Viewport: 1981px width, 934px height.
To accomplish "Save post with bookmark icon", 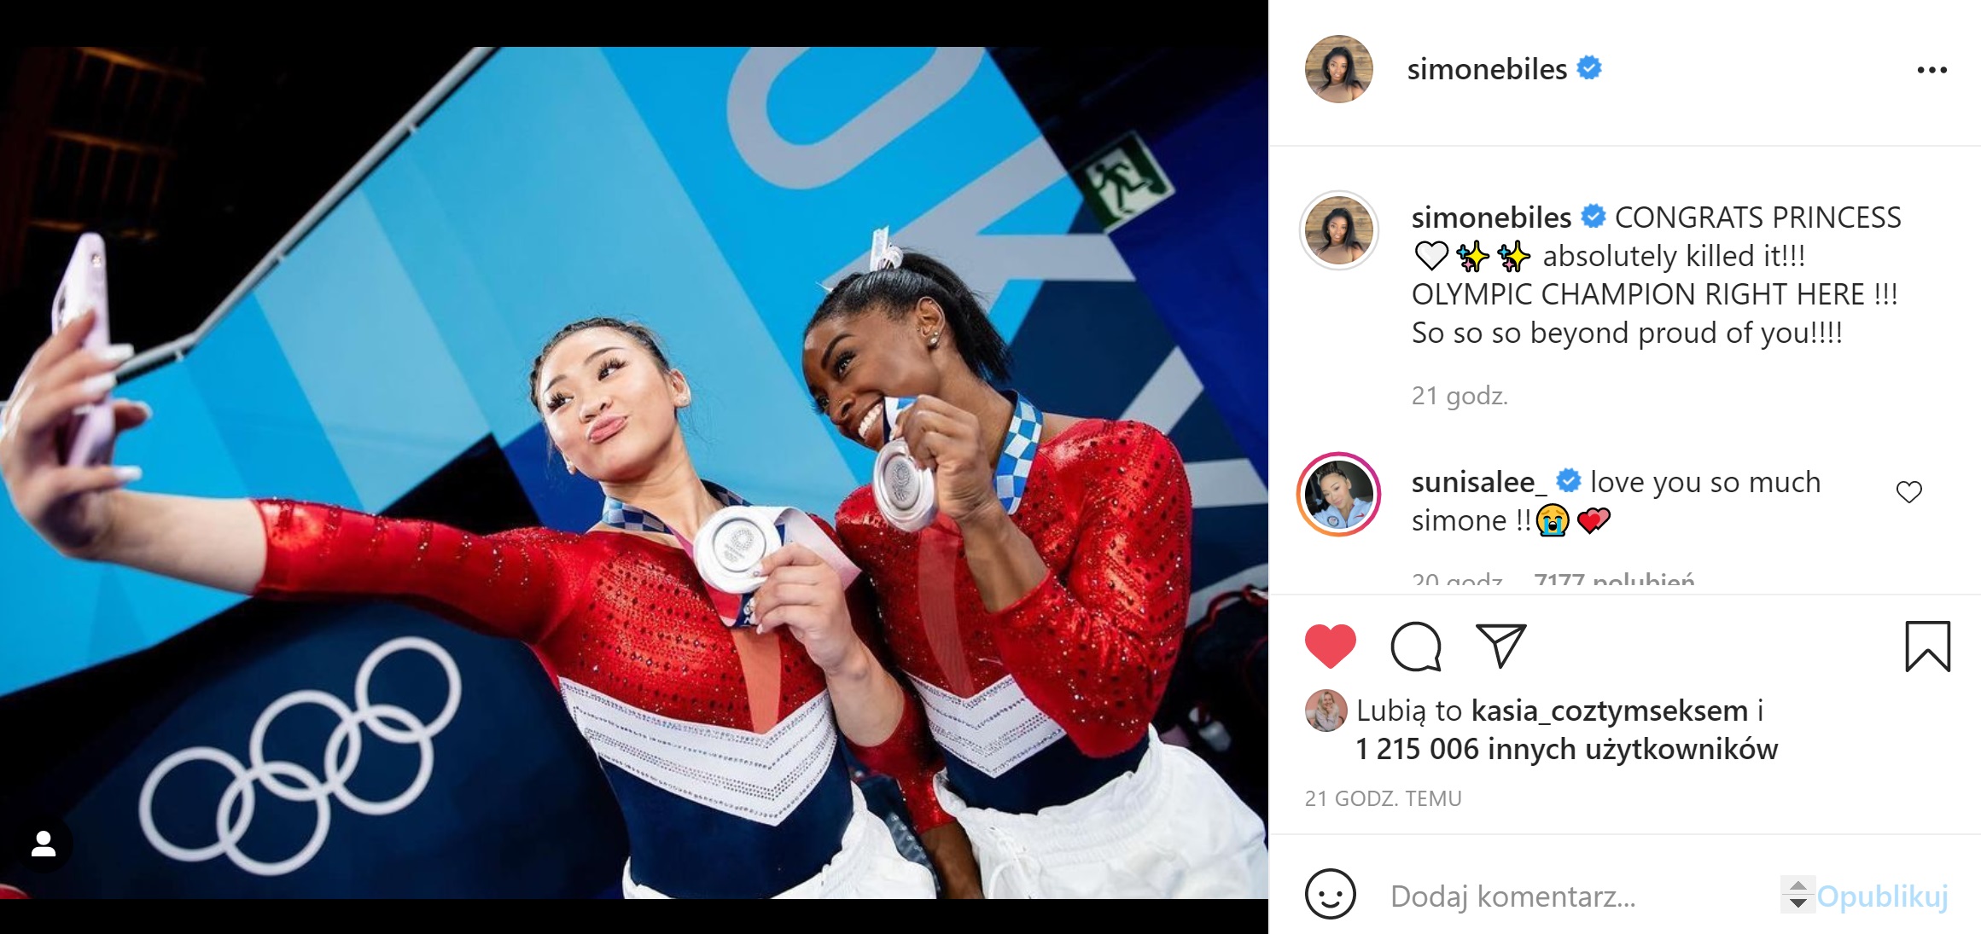I will click(x=1928, y=647).
